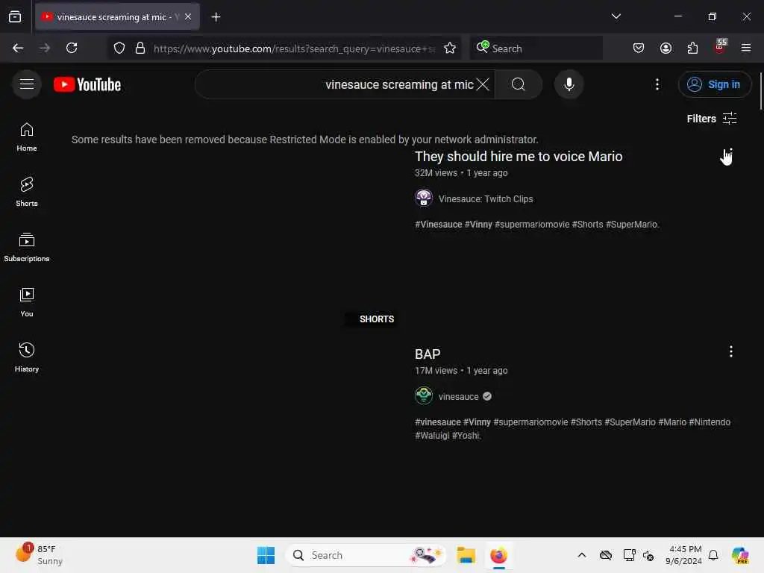Viewport: 764px width, 573px height.
Task: Click the YouTube search magnifier button
Action: click(519, 84)
